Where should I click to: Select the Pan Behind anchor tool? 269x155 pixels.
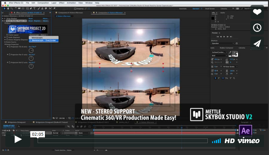point(23,8)
